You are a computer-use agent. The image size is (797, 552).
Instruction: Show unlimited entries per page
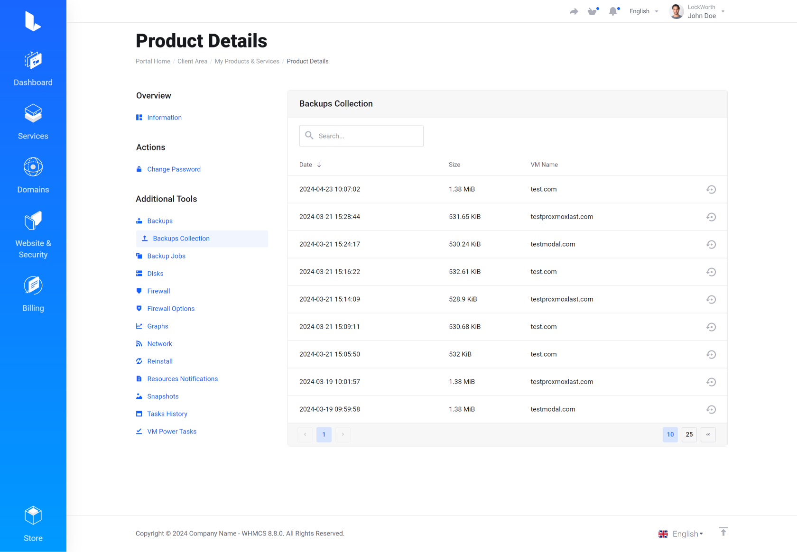pyautogui.click(x=708, y=434)
